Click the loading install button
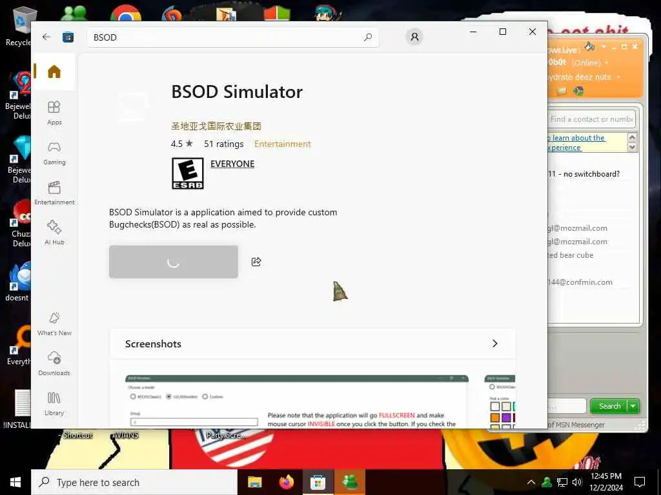 click(174, 262)
